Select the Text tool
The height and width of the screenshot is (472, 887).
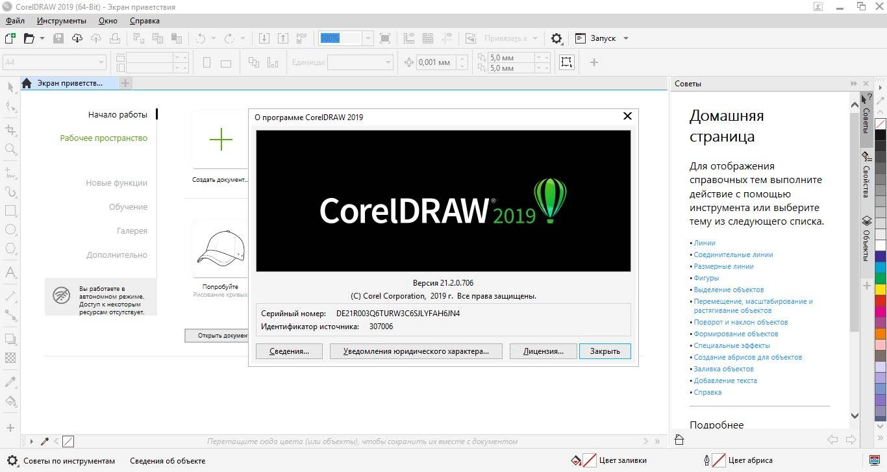click(x=10, y=272)
